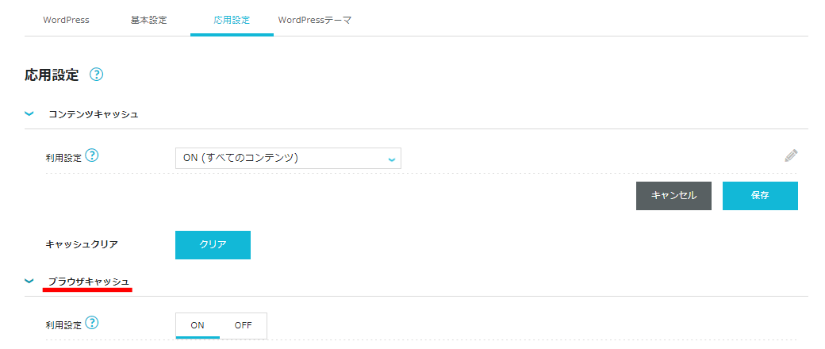
Task: Set browser cache toggle to OFF
Action: point(243,325)
